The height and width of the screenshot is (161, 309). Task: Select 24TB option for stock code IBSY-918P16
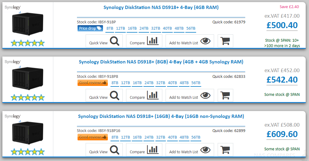click(149, 137)
